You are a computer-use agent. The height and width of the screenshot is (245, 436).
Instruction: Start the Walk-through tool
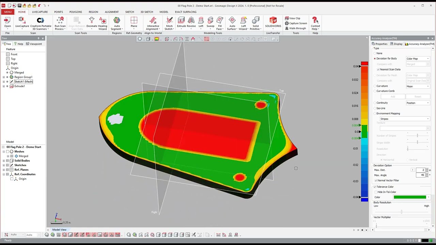tap(295, 28)
